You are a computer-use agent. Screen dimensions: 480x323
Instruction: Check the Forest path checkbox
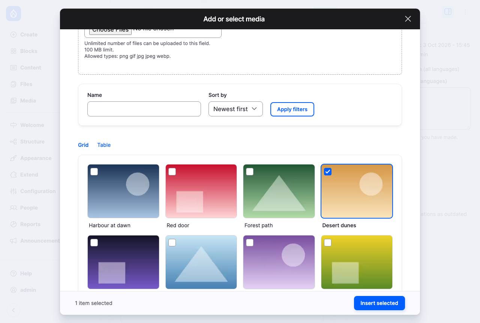point(250,172)
